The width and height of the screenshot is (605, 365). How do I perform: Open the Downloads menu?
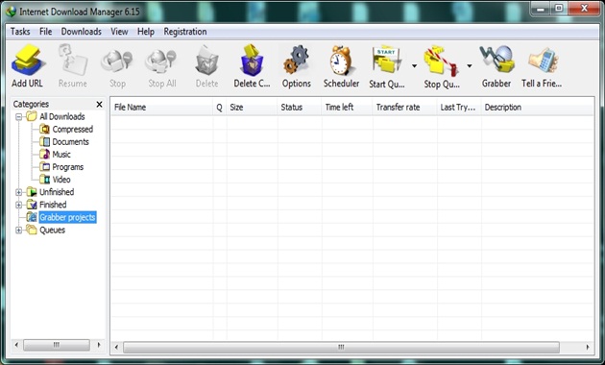[x=82, y=32]
